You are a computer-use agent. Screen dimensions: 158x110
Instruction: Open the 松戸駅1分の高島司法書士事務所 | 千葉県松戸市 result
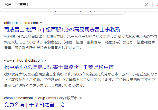click(59, 67)
